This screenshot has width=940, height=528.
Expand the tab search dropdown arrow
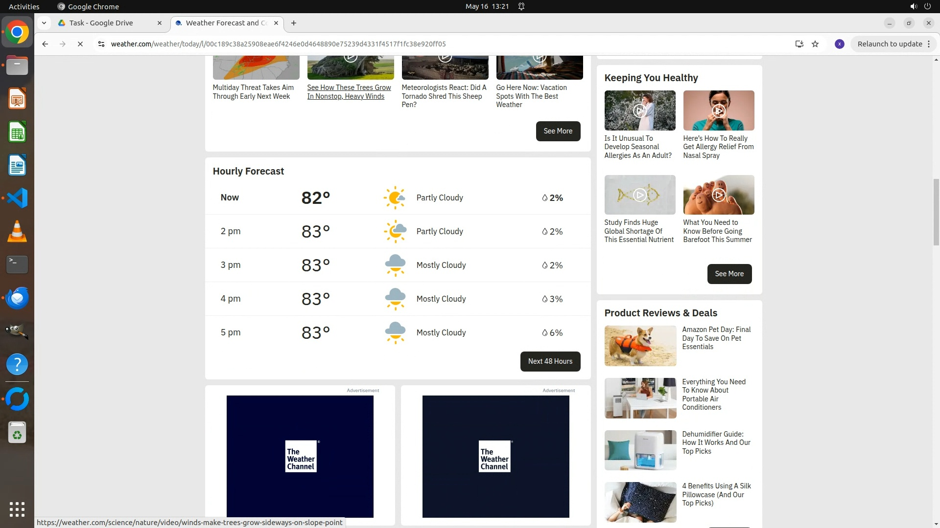[44, 23]
